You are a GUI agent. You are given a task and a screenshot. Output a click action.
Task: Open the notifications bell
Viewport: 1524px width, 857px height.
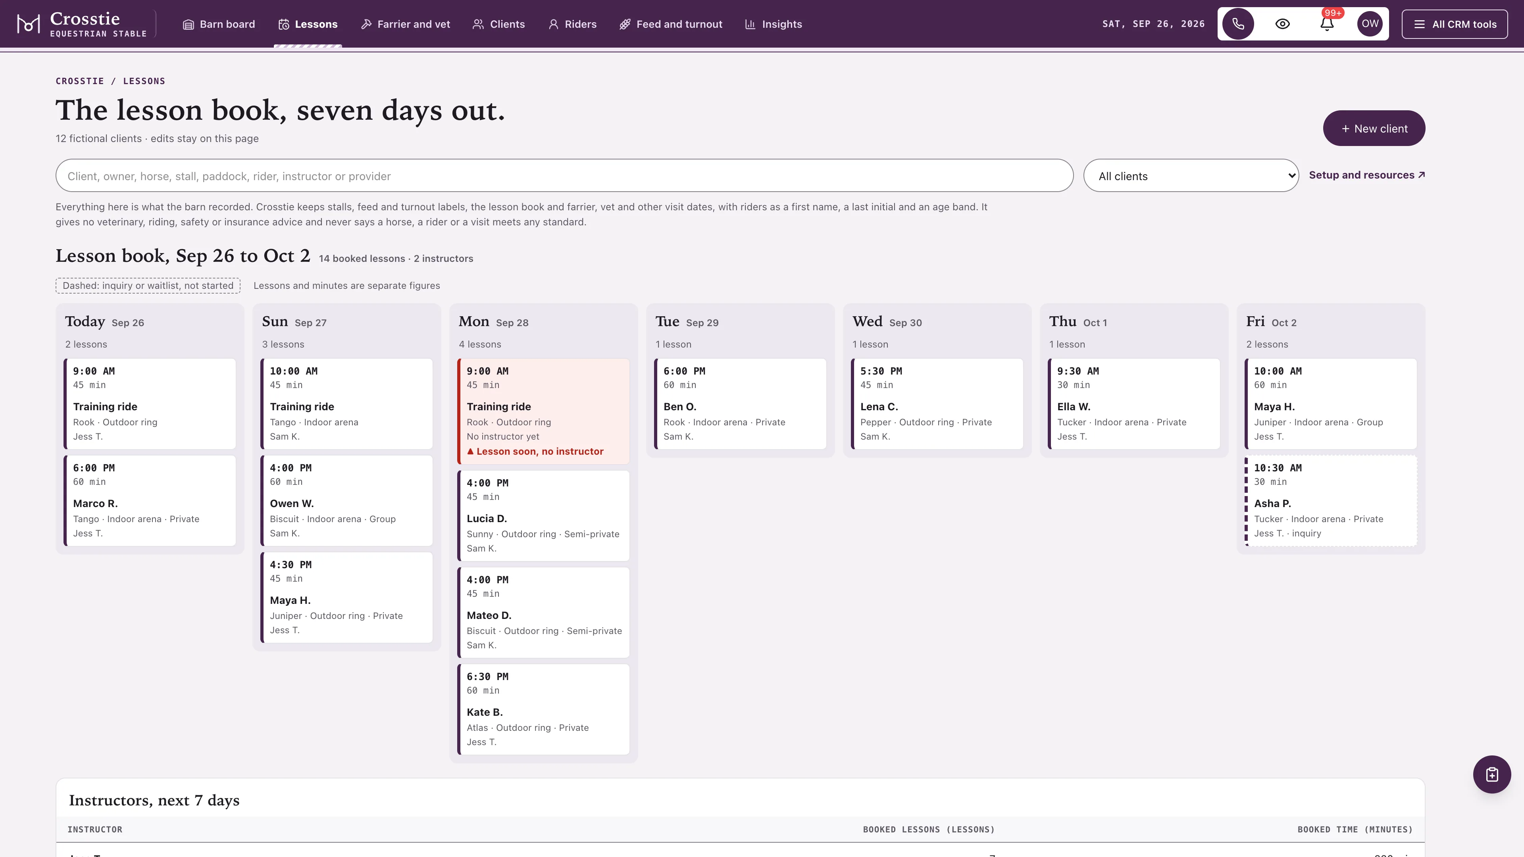coord(1326,24)
